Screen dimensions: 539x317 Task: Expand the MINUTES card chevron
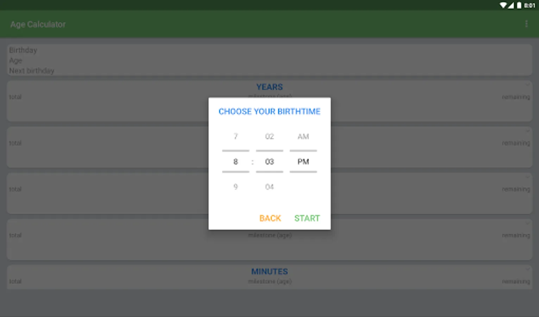point(527,269)
